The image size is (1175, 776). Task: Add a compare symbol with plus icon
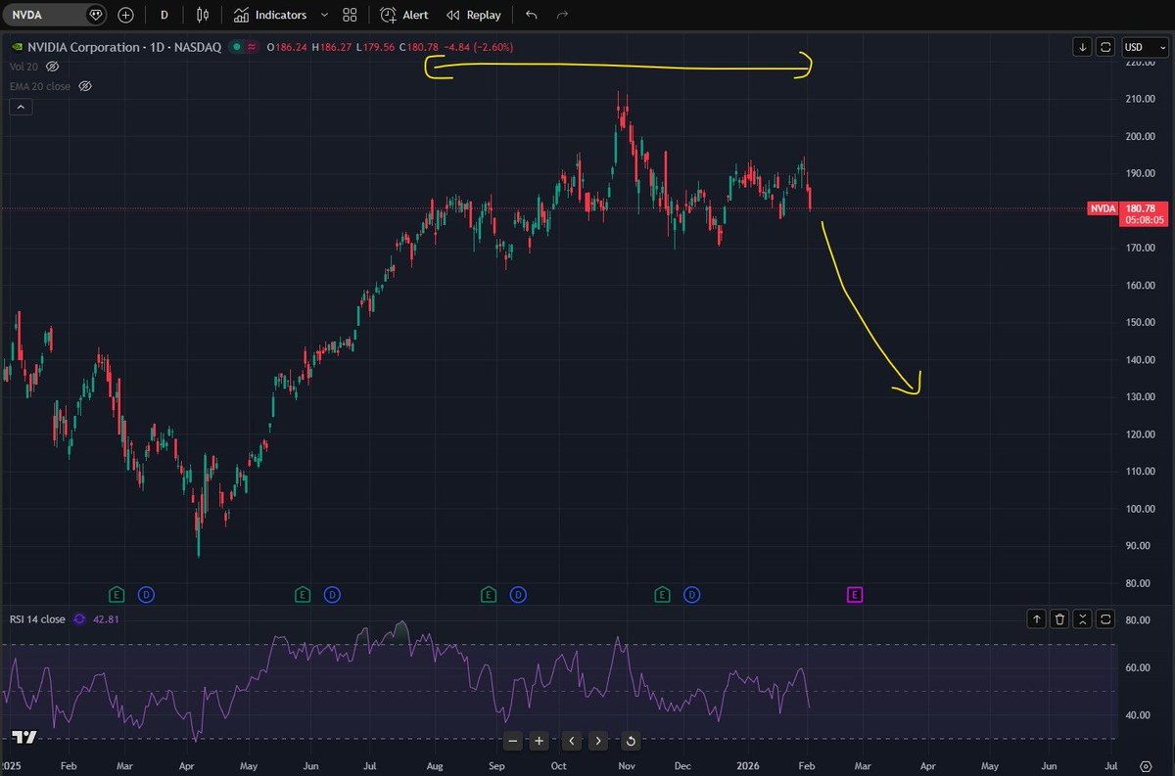click(x=125, y=15)
